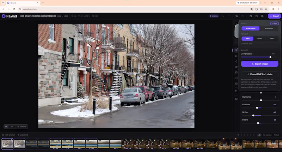
Task: Open the browser tab search chevron
Action: (3, 3)
